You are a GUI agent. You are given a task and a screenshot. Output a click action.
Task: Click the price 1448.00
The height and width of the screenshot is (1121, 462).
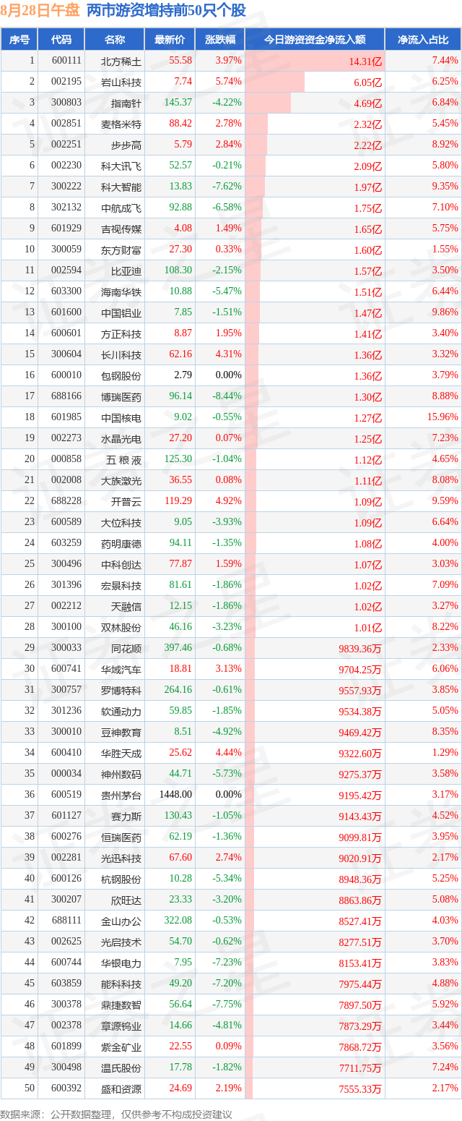[x=175, y=794]
